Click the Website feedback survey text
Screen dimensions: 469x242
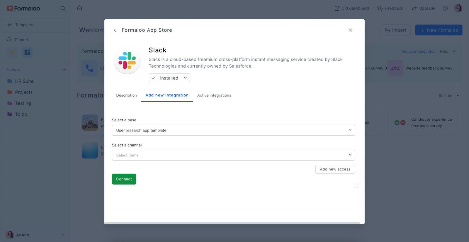point(429,68)
